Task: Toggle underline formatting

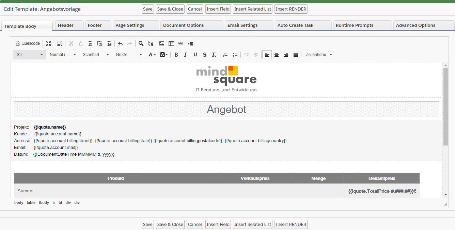Action: (195, 55)
